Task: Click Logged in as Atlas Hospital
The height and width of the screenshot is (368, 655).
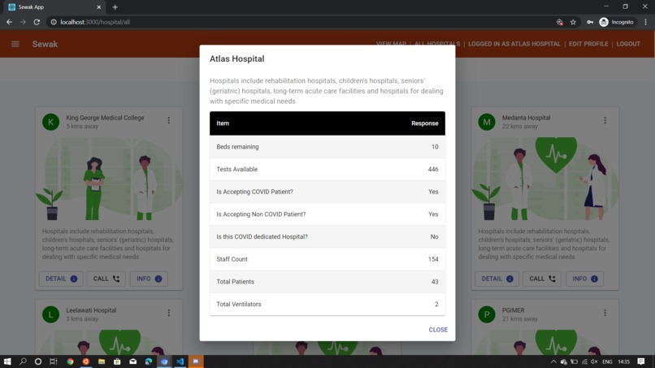Action: tap(514, 44)
